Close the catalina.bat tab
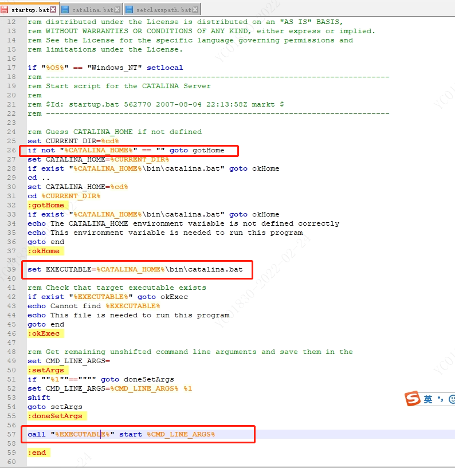 [117, 10]
